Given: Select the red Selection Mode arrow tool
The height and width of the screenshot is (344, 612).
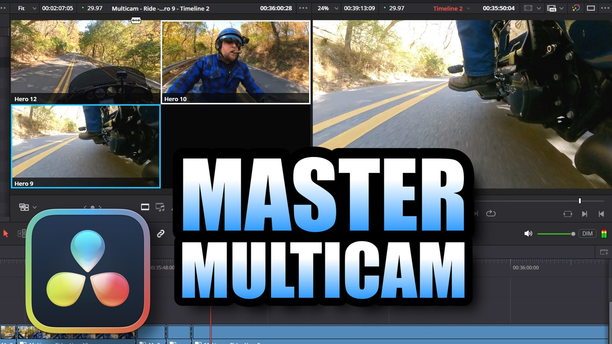Looking at the screenshot, I should (x=6, y=233).
